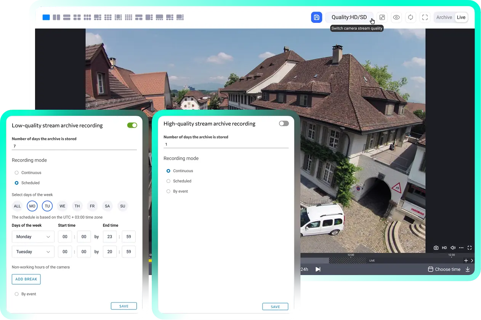Select the single-camera grid layout icon

[x=46, y=18]
